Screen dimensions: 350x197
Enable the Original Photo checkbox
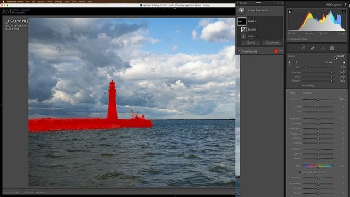[x=289, y=39]
